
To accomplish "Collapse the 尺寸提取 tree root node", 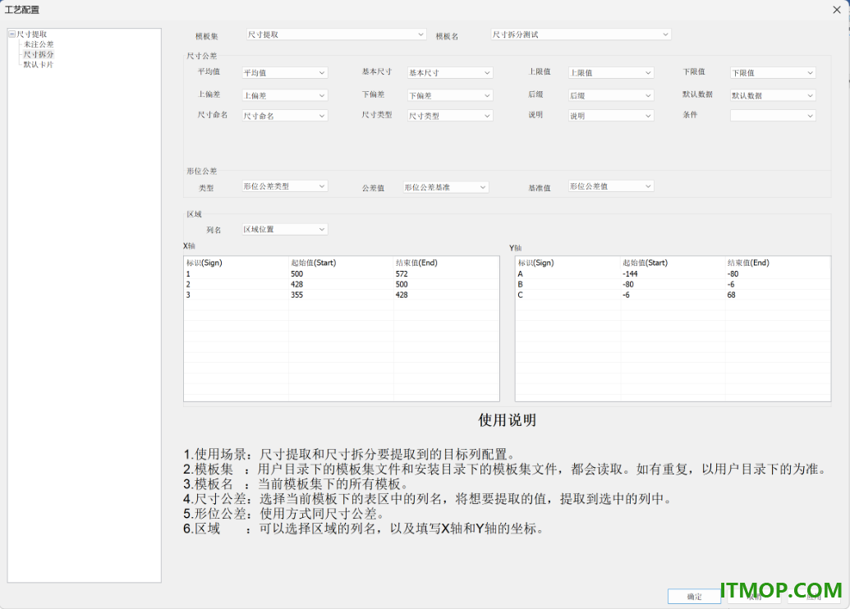I will click(12, 34).
